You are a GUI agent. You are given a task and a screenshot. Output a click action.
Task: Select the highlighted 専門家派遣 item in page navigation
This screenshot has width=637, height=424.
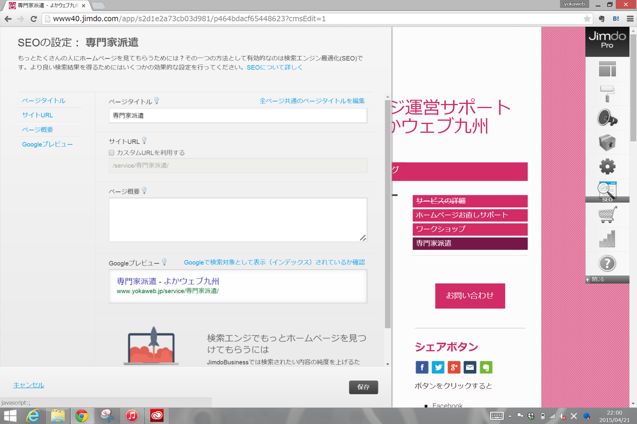470,244
